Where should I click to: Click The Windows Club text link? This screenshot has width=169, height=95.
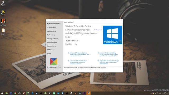(54, 67)
